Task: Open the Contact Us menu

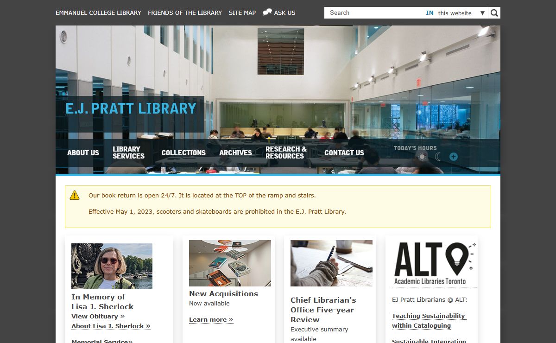Action: click(x=344, y=152)
